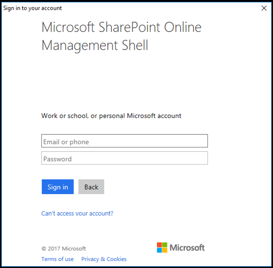This screenshot has height=268, width=273.
Task: Open Can't access your account link
Action: pos(77,213)
